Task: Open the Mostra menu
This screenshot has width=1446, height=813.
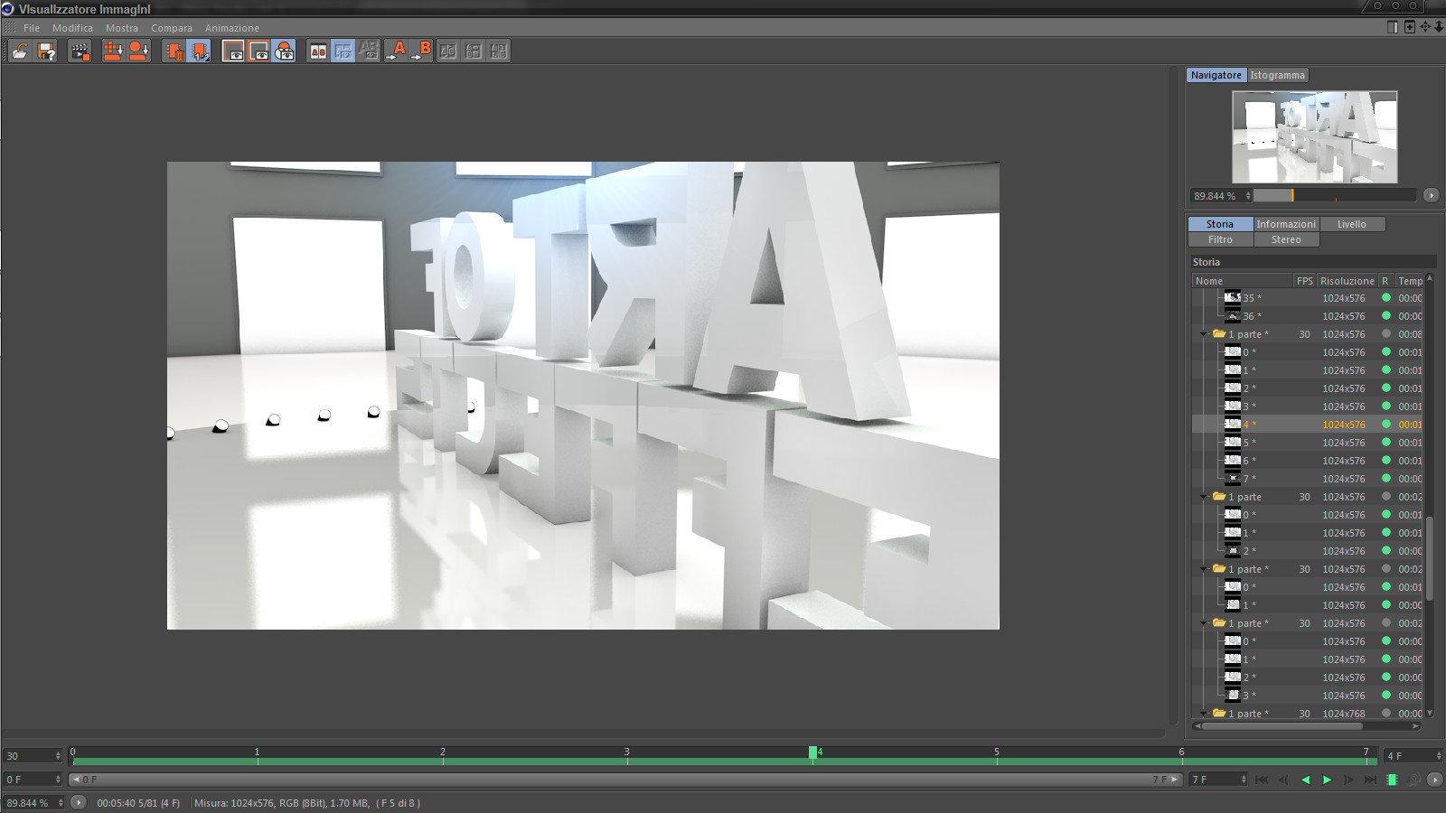Action: pos(122,28)
